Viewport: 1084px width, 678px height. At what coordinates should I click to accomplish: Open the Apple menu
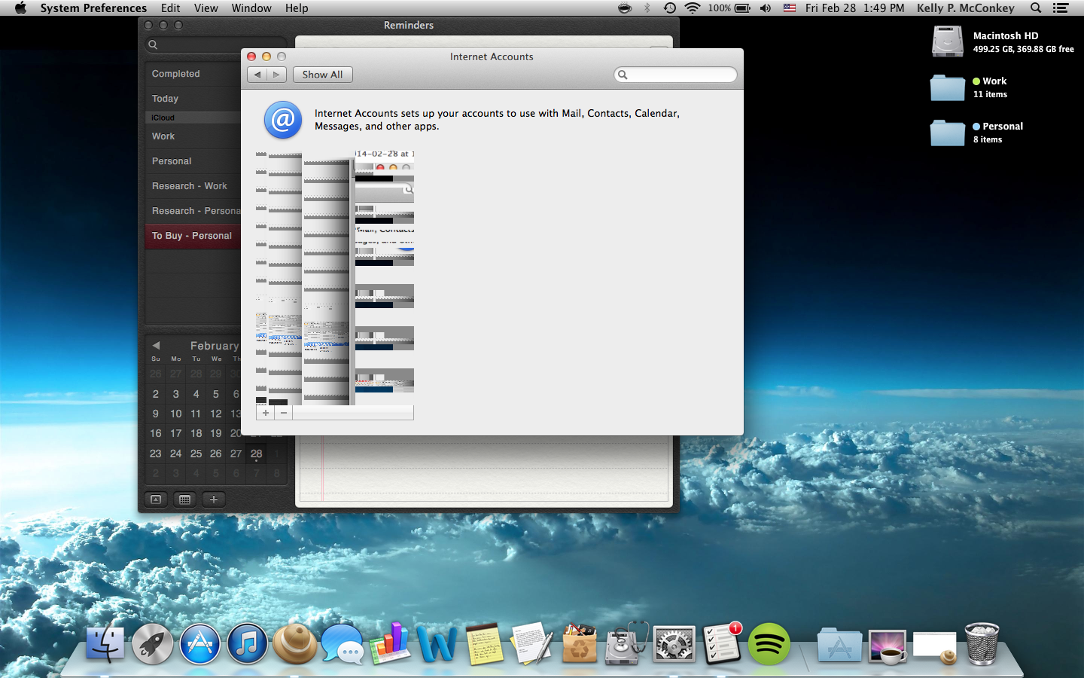pos(20,8)
